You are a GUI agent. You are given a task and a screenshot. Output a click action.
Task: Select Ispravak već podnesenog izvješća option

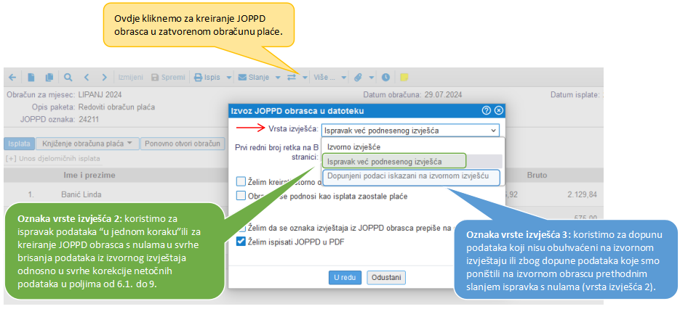click(393, 161)
